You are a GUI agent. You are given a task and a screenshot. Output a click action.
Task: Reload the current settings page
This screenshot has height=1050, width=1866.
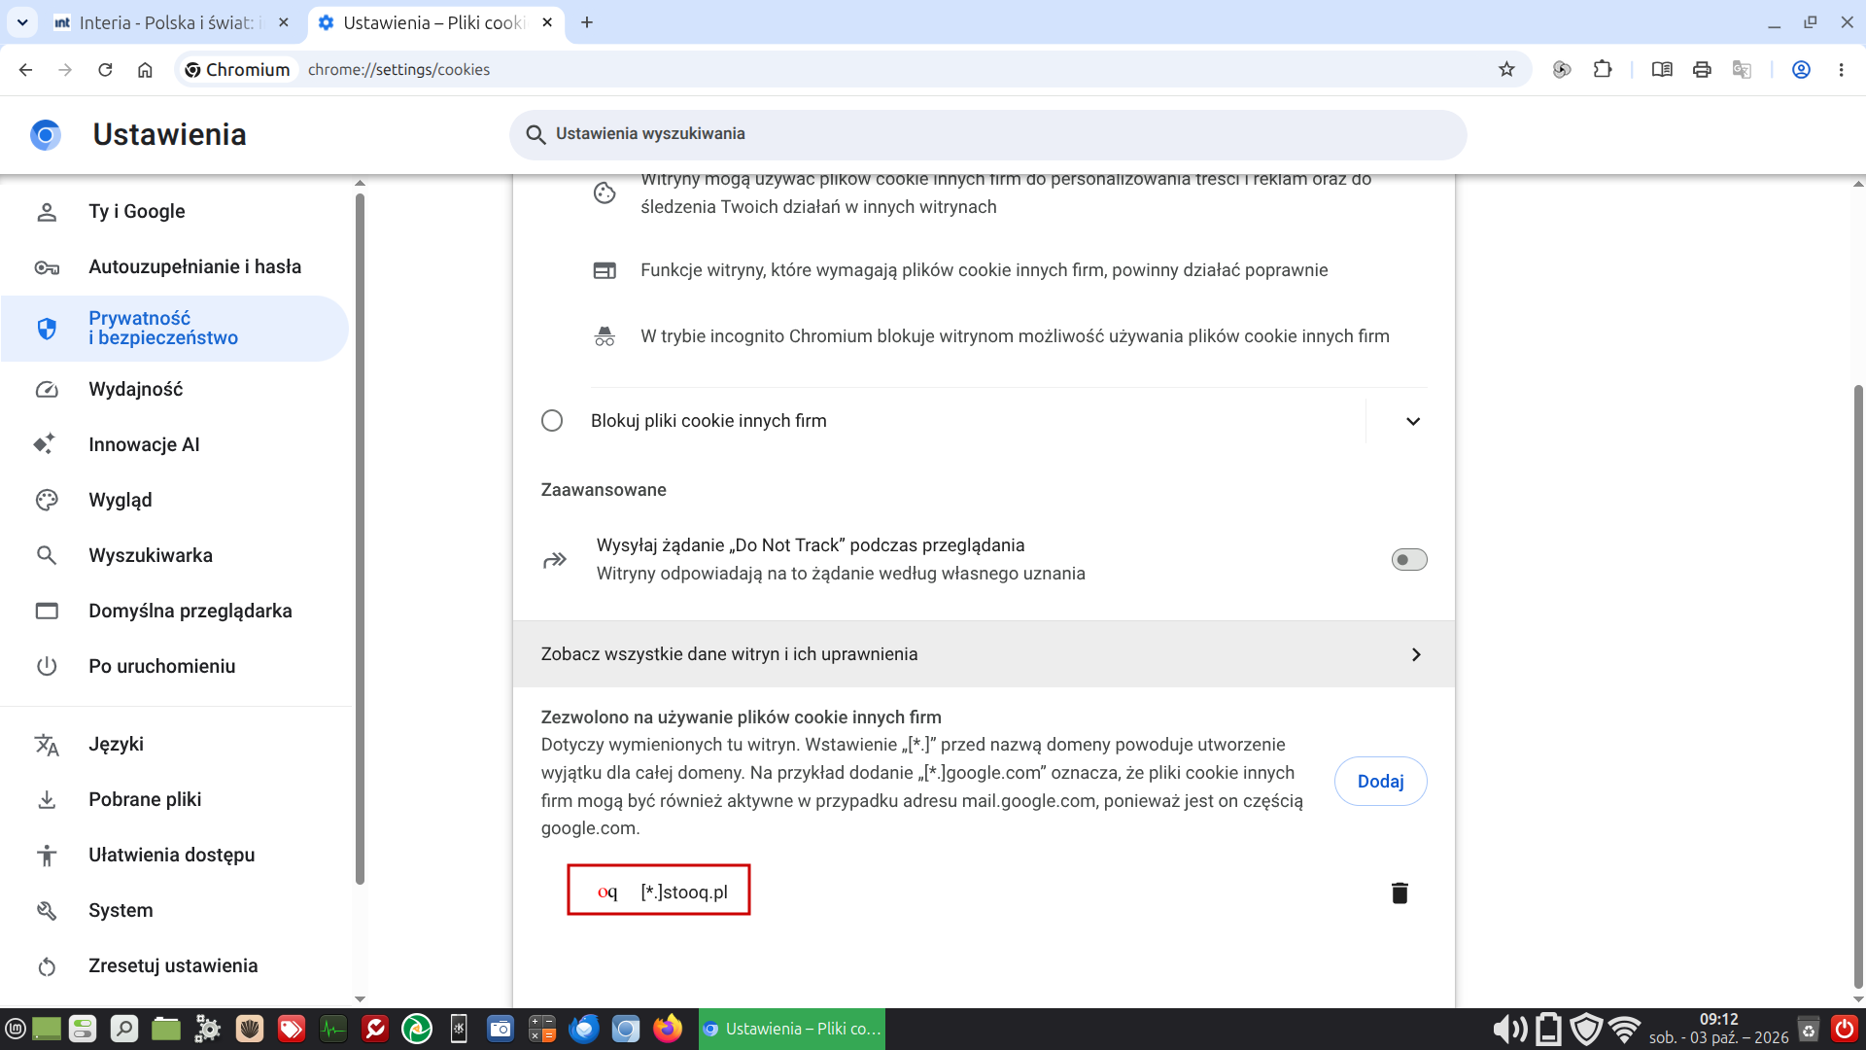click(105, 69)
